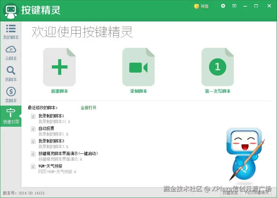Screen dimensions: 277x198
Task: Open 按键精灵脚本界面演示<一键启动> script
Action: point(68,154)
